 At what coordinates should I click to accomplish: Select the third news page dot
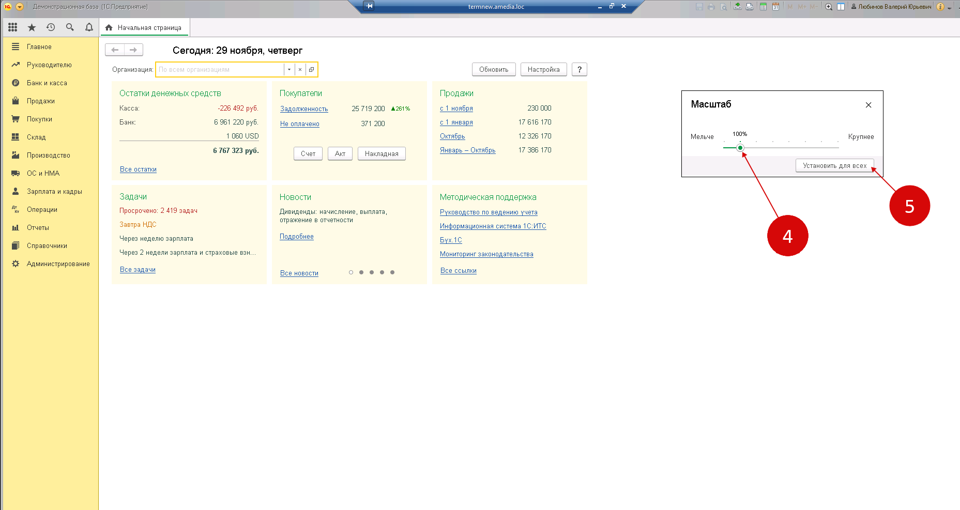(x=372, y=272)
